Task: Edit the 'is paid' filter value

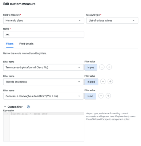Action: (x=91, y=82)
